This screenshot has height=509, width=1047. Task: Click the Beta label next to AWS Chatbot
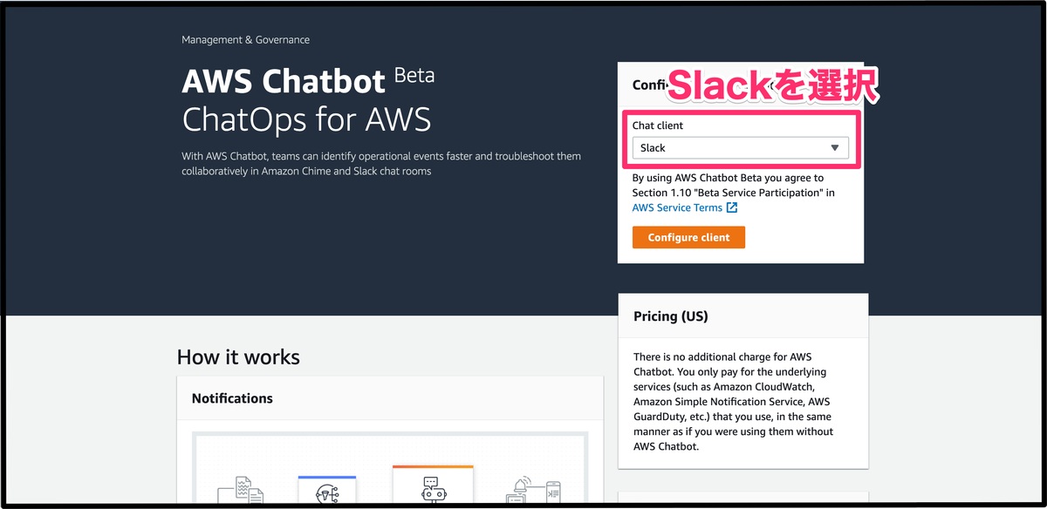pos(414,75)
